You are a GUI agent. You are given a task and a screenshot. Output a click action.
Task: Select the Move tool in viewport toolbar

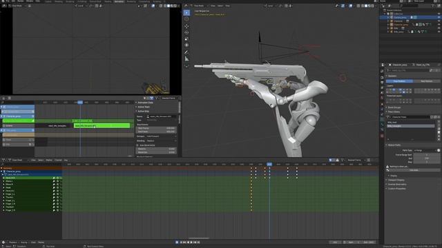[x=186, y=26]
